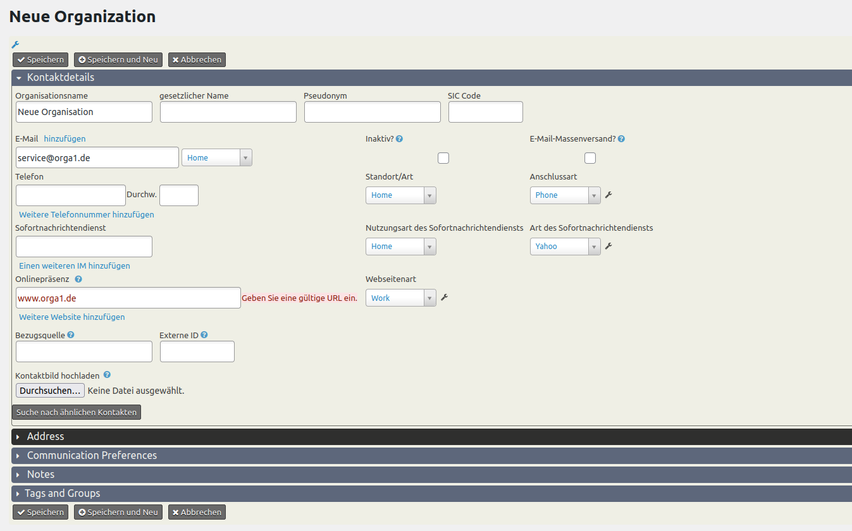Image resolution: width=852 pixels, height=531 pixels.
Task: Click the help icon beside Onlinepräsenz
Action: pos(78,279)
